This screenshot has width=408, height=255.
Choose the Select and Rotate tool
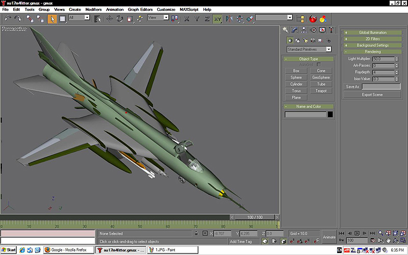pyautogui.click(x=119, y=18)
